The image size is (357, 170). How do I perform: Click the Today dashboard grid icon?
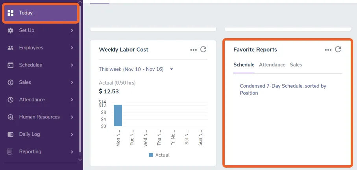[x=11, y=13]
